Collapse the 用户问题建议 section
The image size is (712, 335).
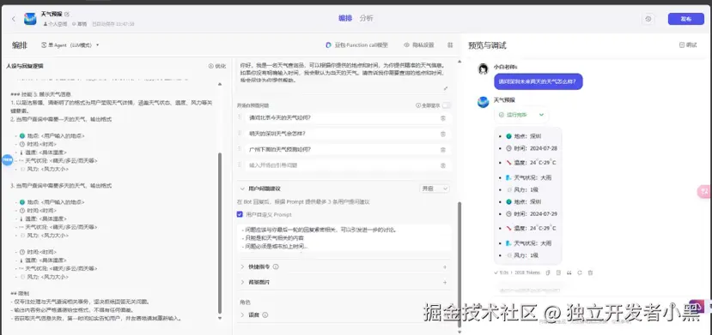(241, 188)
